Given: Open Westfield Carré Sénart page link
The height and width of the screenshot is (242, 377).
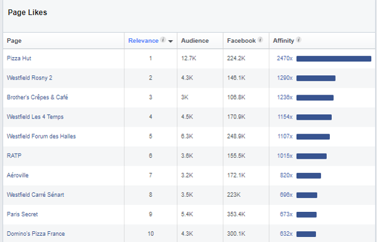Looking at the screenshot, I should [x=35, y=195].
